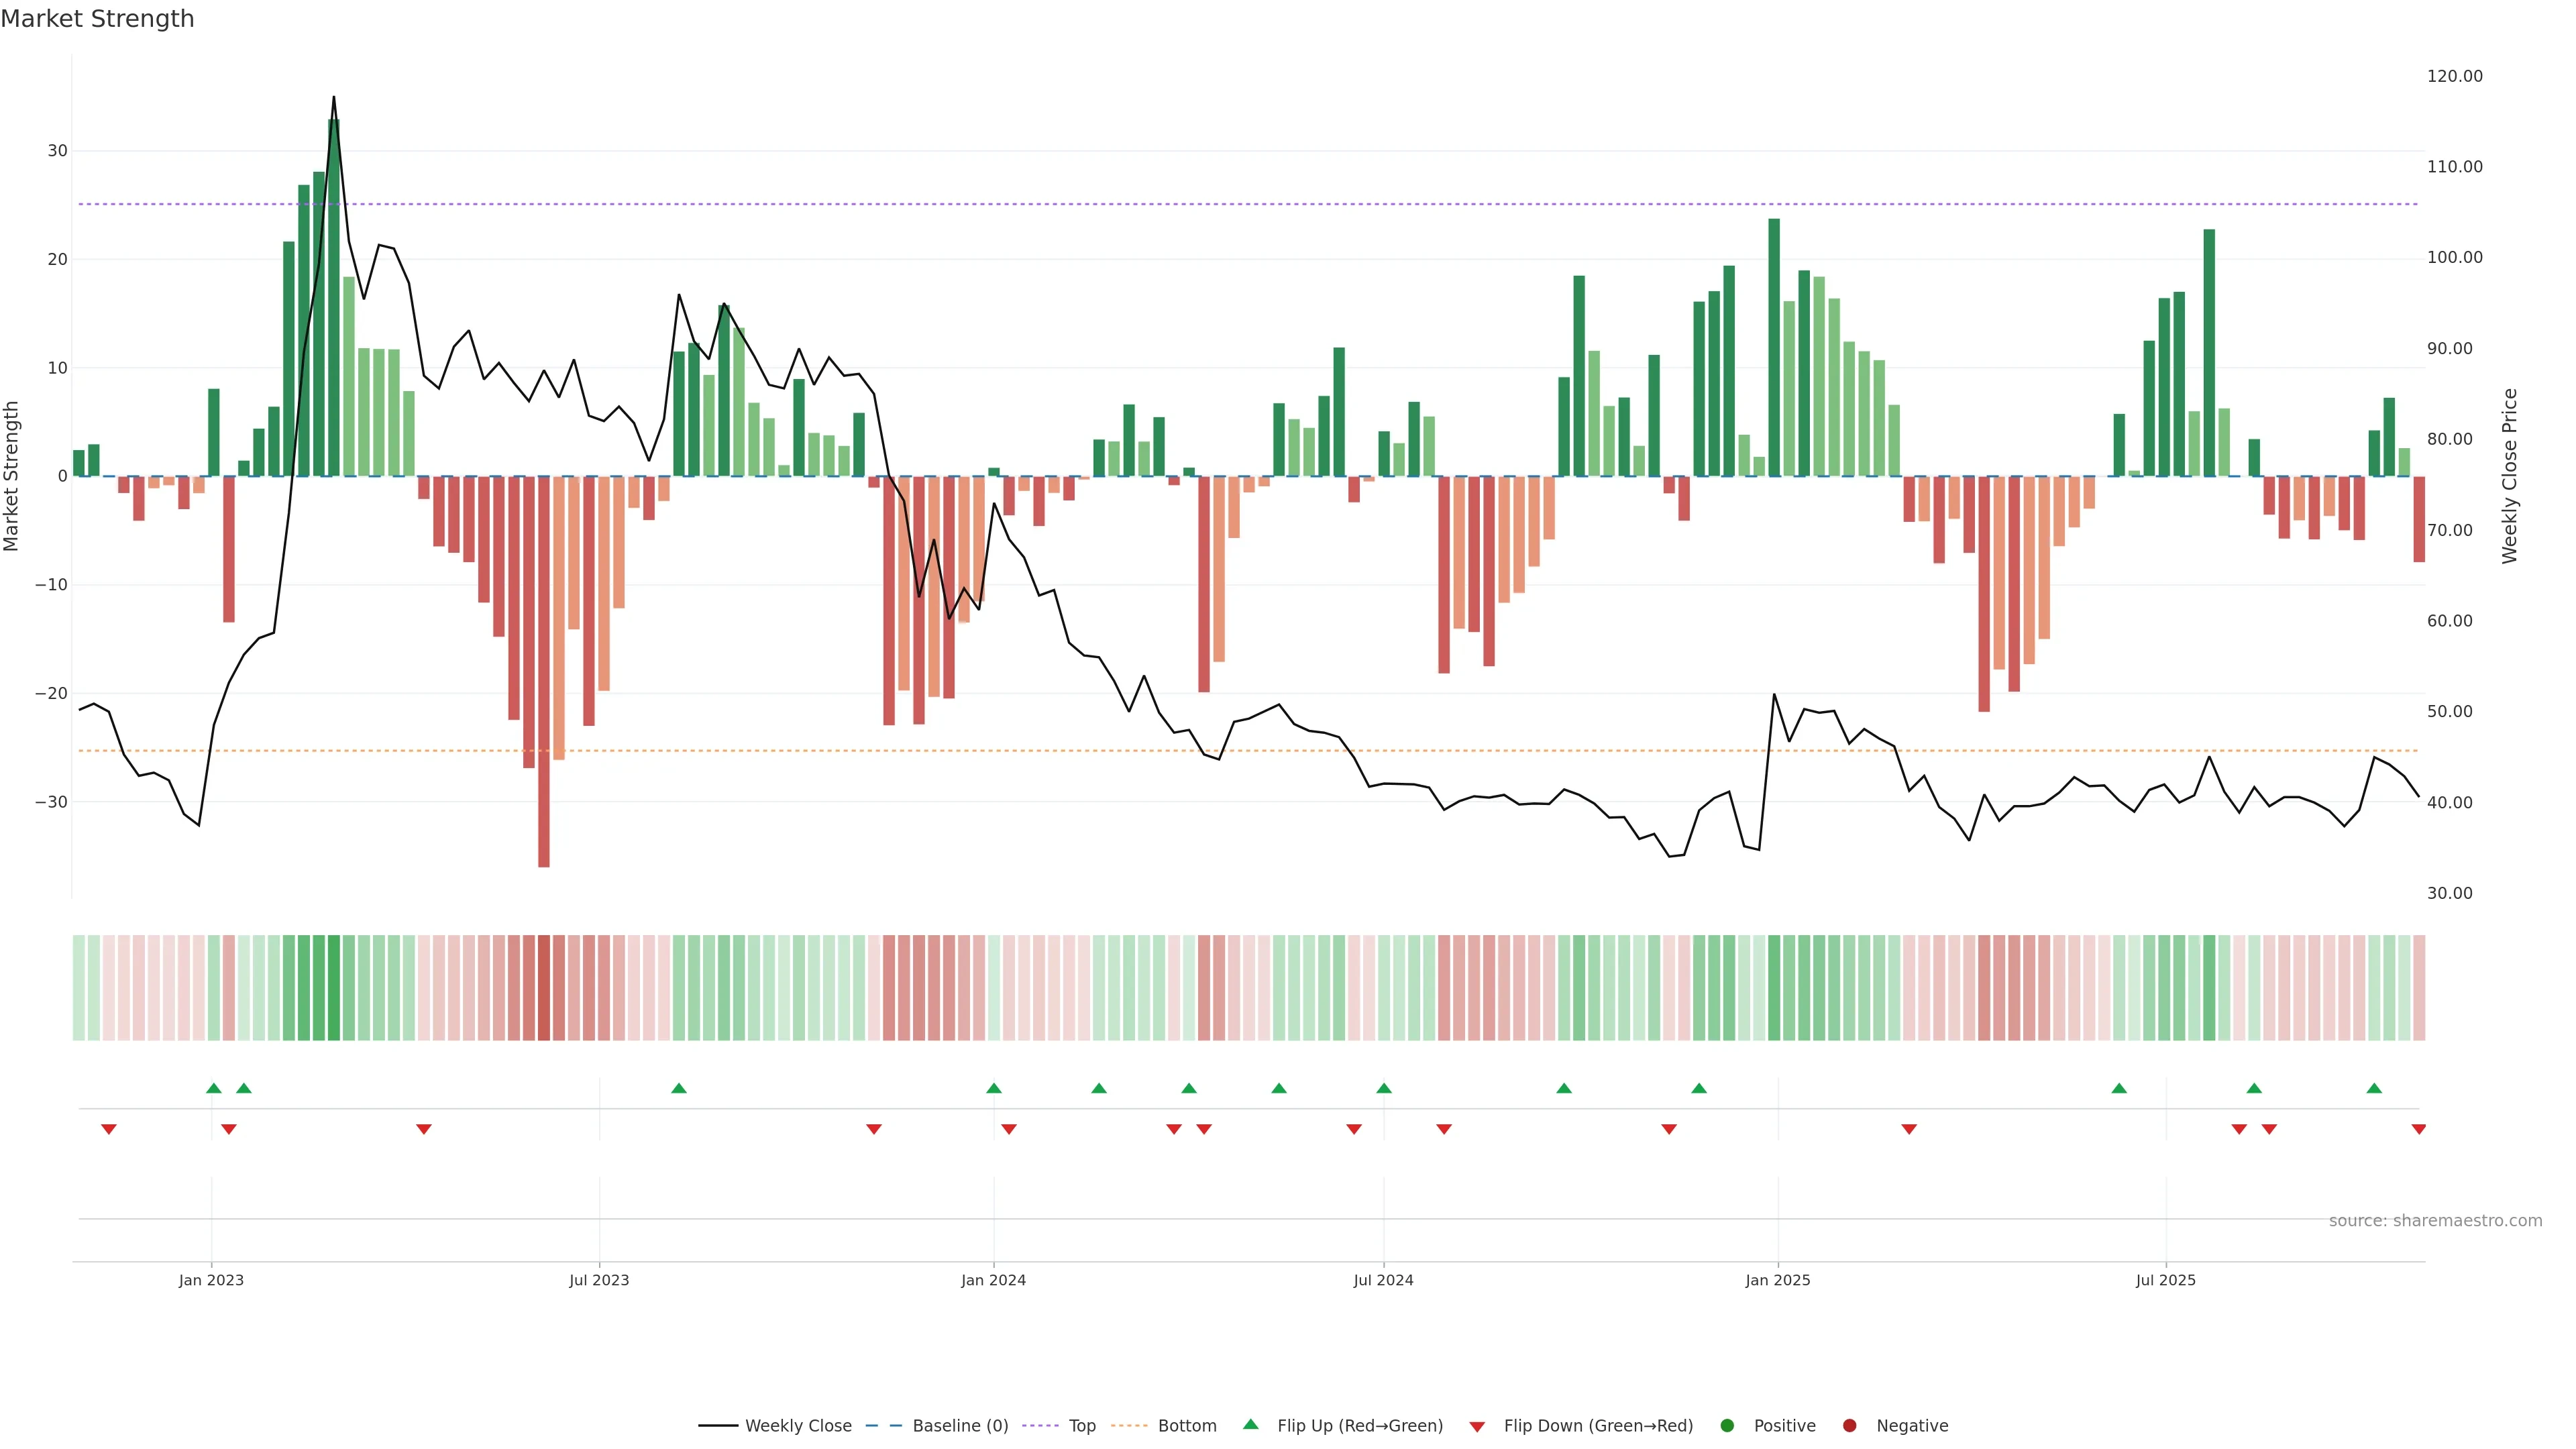Toggle the Bottom legend series label

(1187, 1425)
